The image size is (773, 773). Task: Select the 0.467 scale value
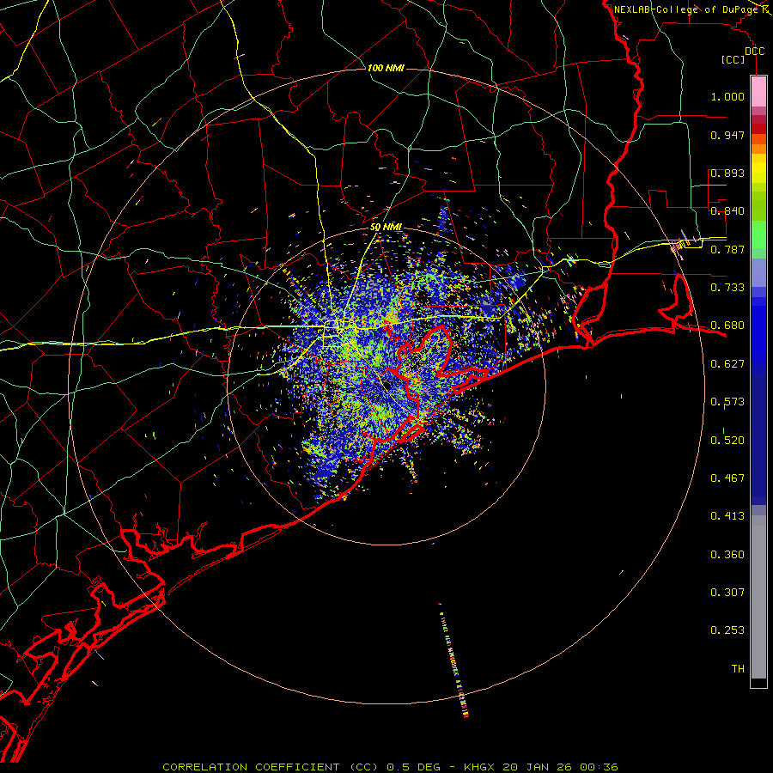pyautogui.click(x=727, y=478)
